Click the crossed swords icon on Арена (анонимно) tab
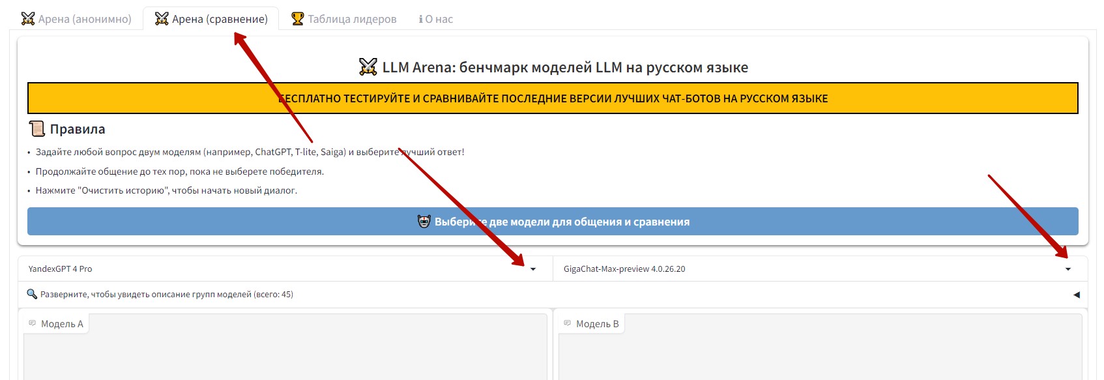1104x380 pixels. click(28, 19)
